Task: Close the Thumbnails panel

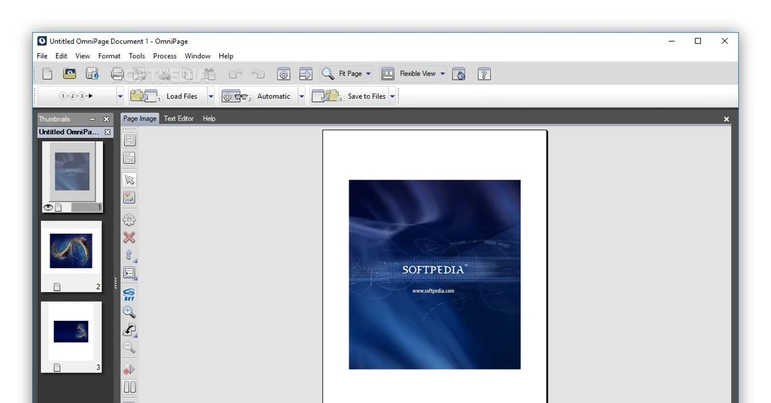Action: pos(107,119)
